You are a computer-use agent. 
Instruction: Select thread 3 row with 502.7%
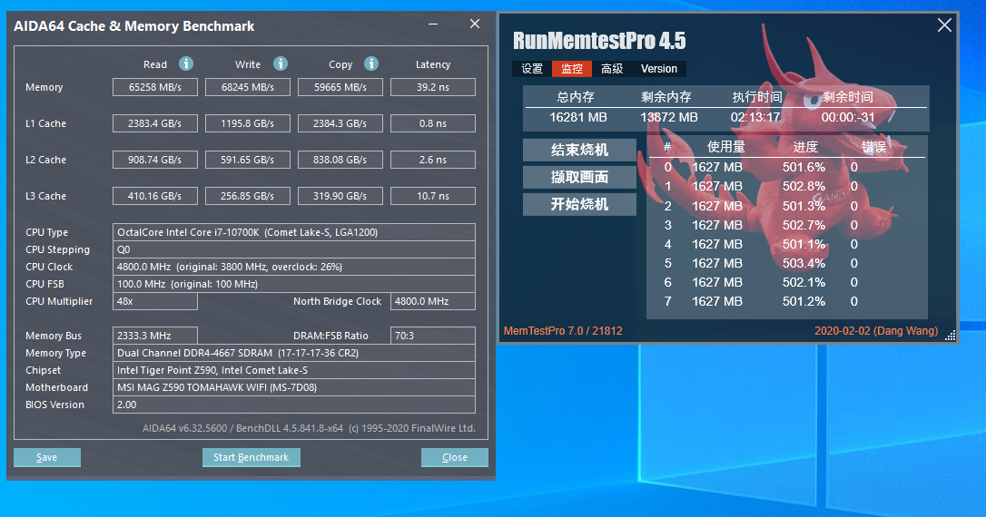786,225
